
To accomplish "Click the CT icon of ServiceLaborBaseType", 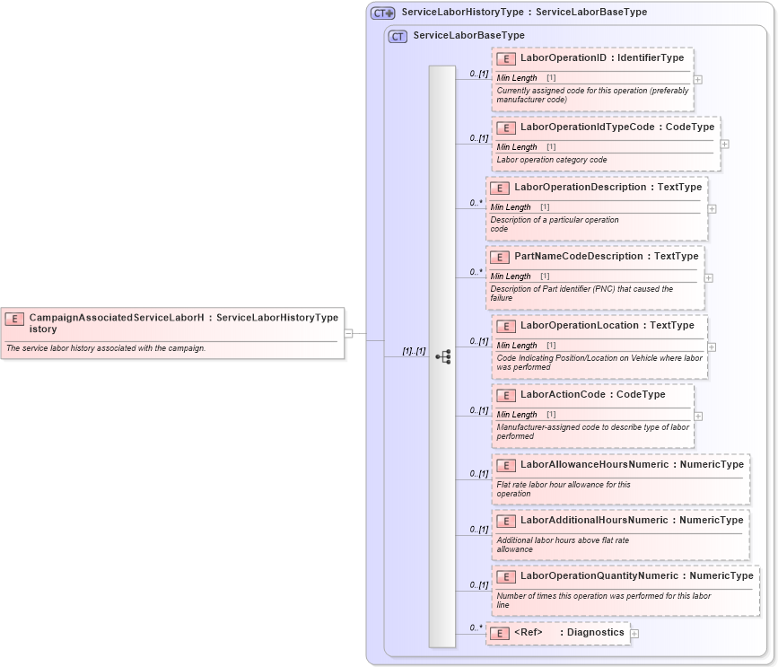I will click(397, 36).
